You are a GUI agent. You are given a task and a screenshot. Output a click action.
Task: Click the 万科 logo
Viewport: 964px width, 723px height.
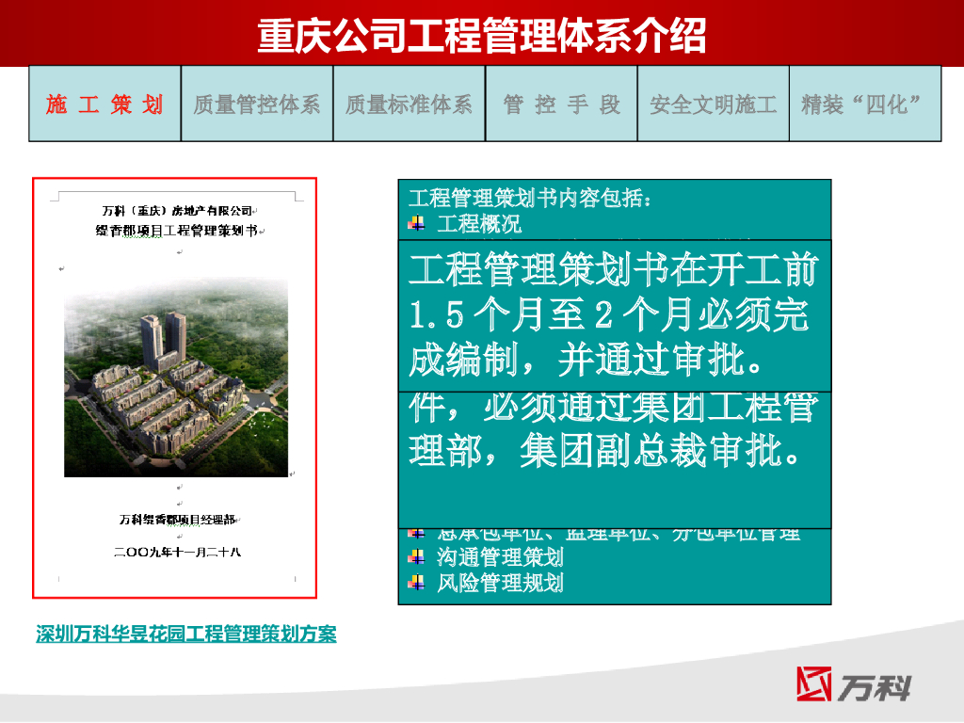(853, 684)
